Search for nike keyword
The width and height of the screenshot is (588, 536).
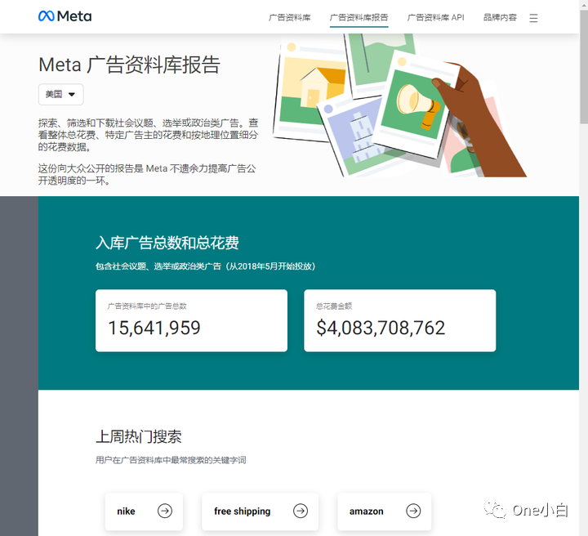[x=144, y=511]
